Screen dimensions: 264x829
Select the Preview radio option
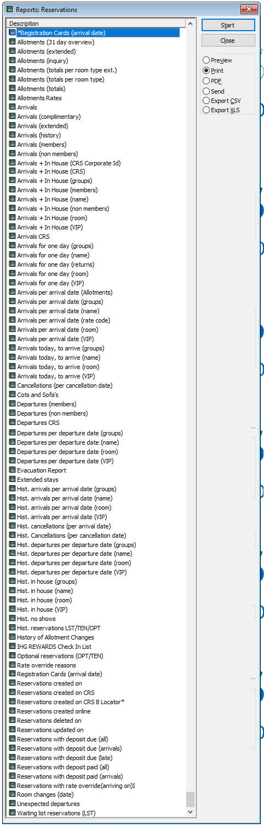206,60
